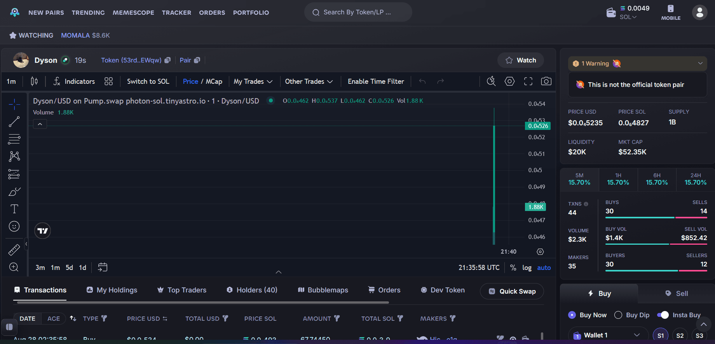Select the Buy Now radio option
Image resolution: width=715 pixels, height=344 pixels.
pyautogui.click(x=572, y=315)
